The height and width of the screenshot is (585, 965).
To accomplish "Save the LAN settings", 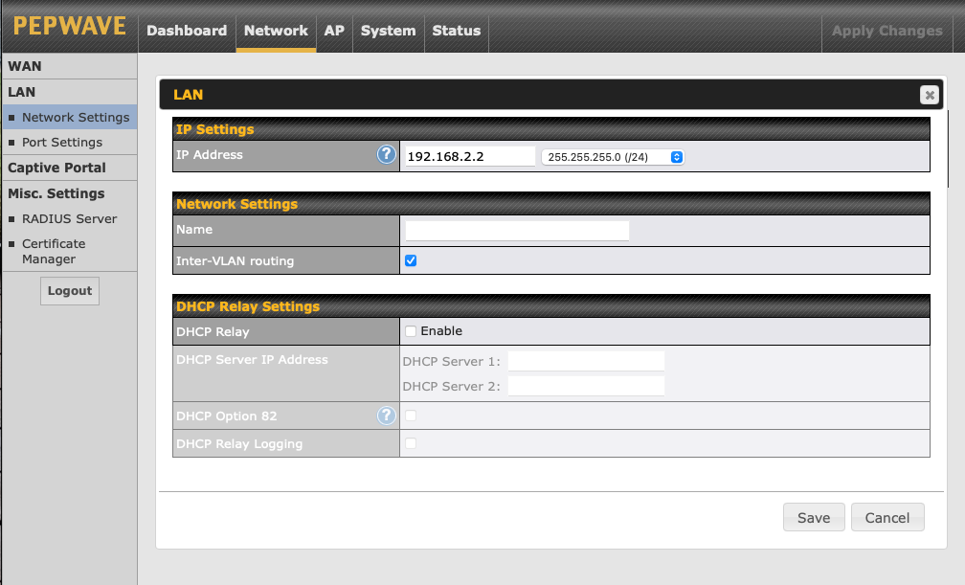I will [814, 517].
